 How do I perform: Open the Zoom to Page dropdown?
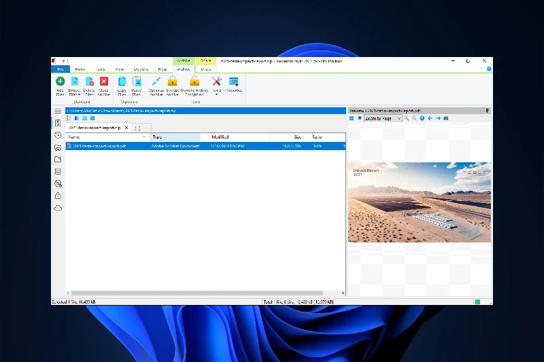point(383,118)
